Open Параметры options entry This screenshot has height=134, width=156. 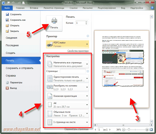14,83
